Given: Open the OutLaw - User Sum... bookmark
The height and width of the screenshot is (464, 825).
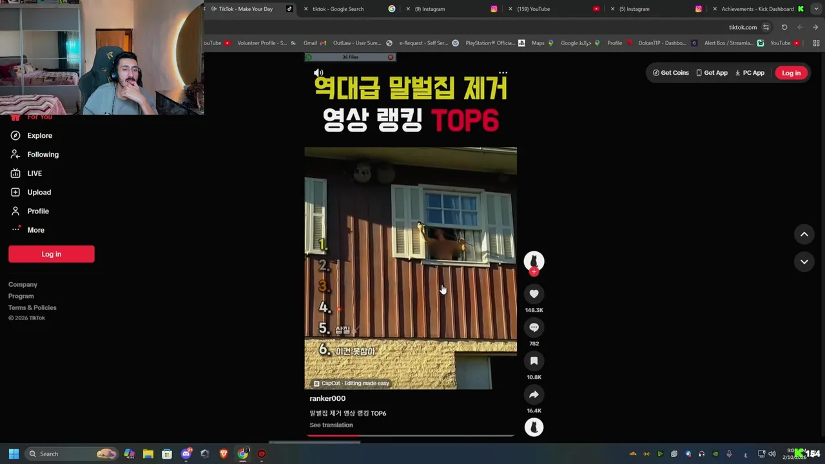Looking at the screenshot, I should 362,43.
